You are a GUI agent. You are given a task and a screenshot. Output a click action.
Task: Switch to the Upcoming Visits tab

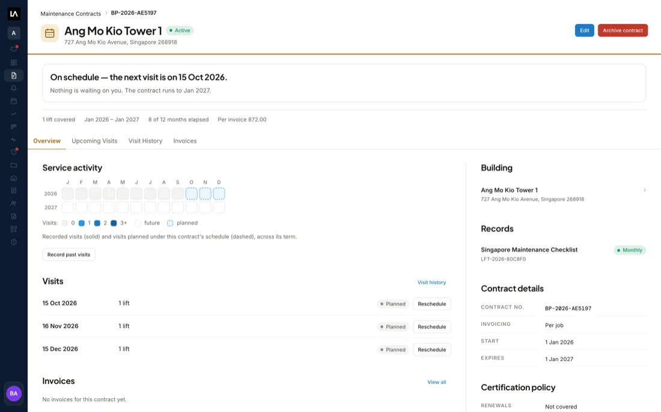coord(94,141)
